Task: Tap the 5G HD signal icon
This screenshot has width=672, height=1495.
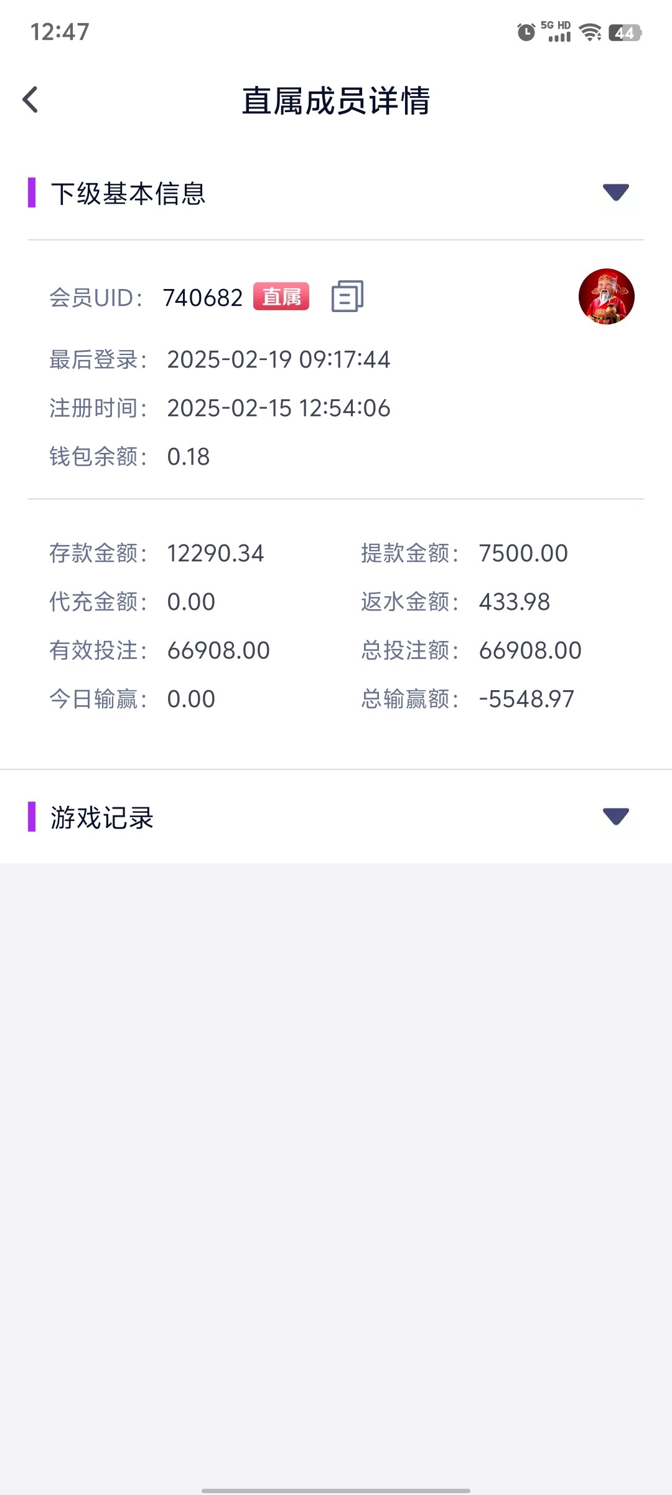Action: click(x=558, y=32)
